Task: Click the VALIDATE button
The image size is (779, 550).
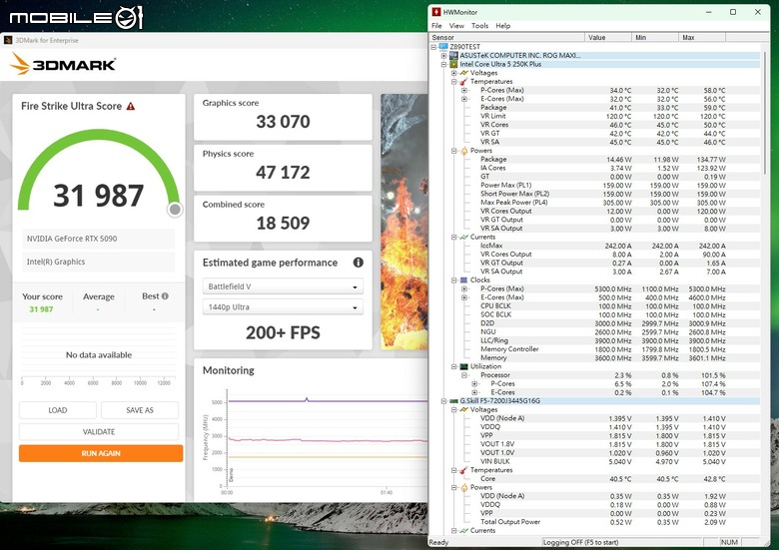Action: click(99, 432)
